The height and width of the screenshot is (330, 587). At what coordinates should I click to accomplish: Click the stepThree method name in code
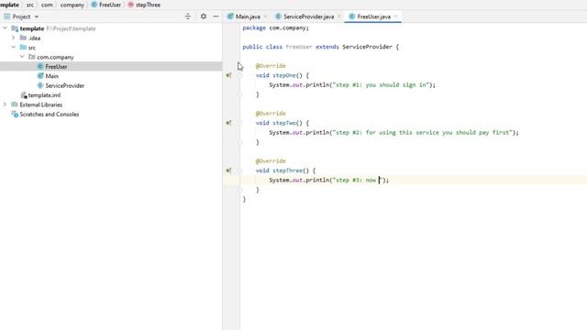click(287, 170)
